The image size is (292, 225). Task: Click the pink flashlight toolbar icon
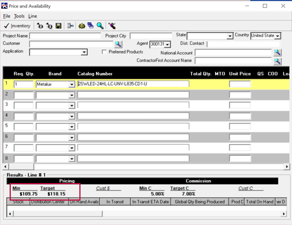click(x=112, y=26)
